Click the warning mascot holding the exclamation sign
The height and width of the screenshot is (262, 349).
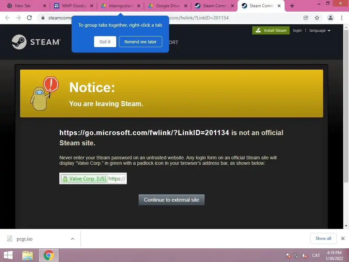[44, 93]
